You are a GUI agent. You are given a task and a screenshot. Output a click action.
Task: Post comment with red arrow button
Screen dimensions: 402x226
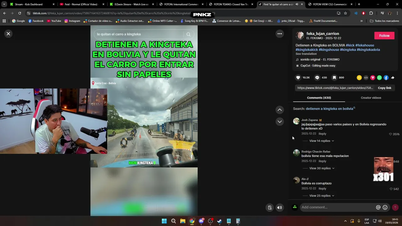[x=395, y=207]
